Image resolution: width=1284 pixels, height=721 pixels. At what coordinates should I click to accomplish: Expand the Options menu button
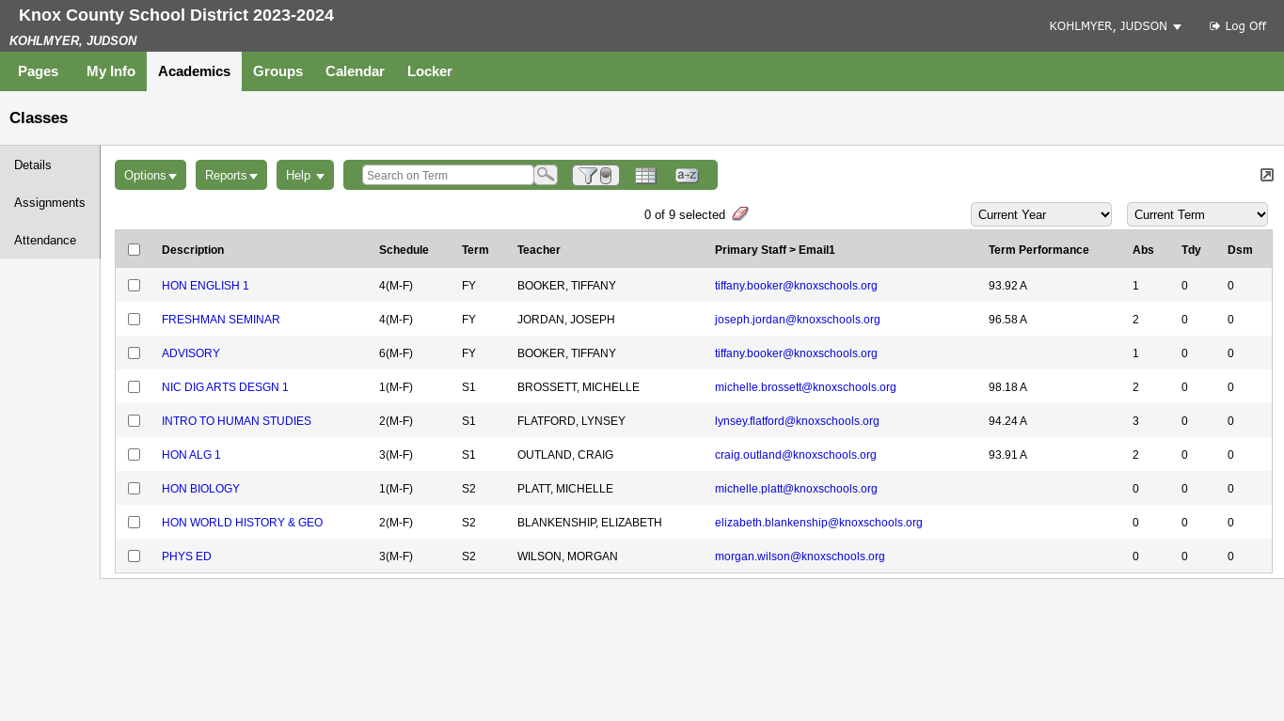(151, 175)
